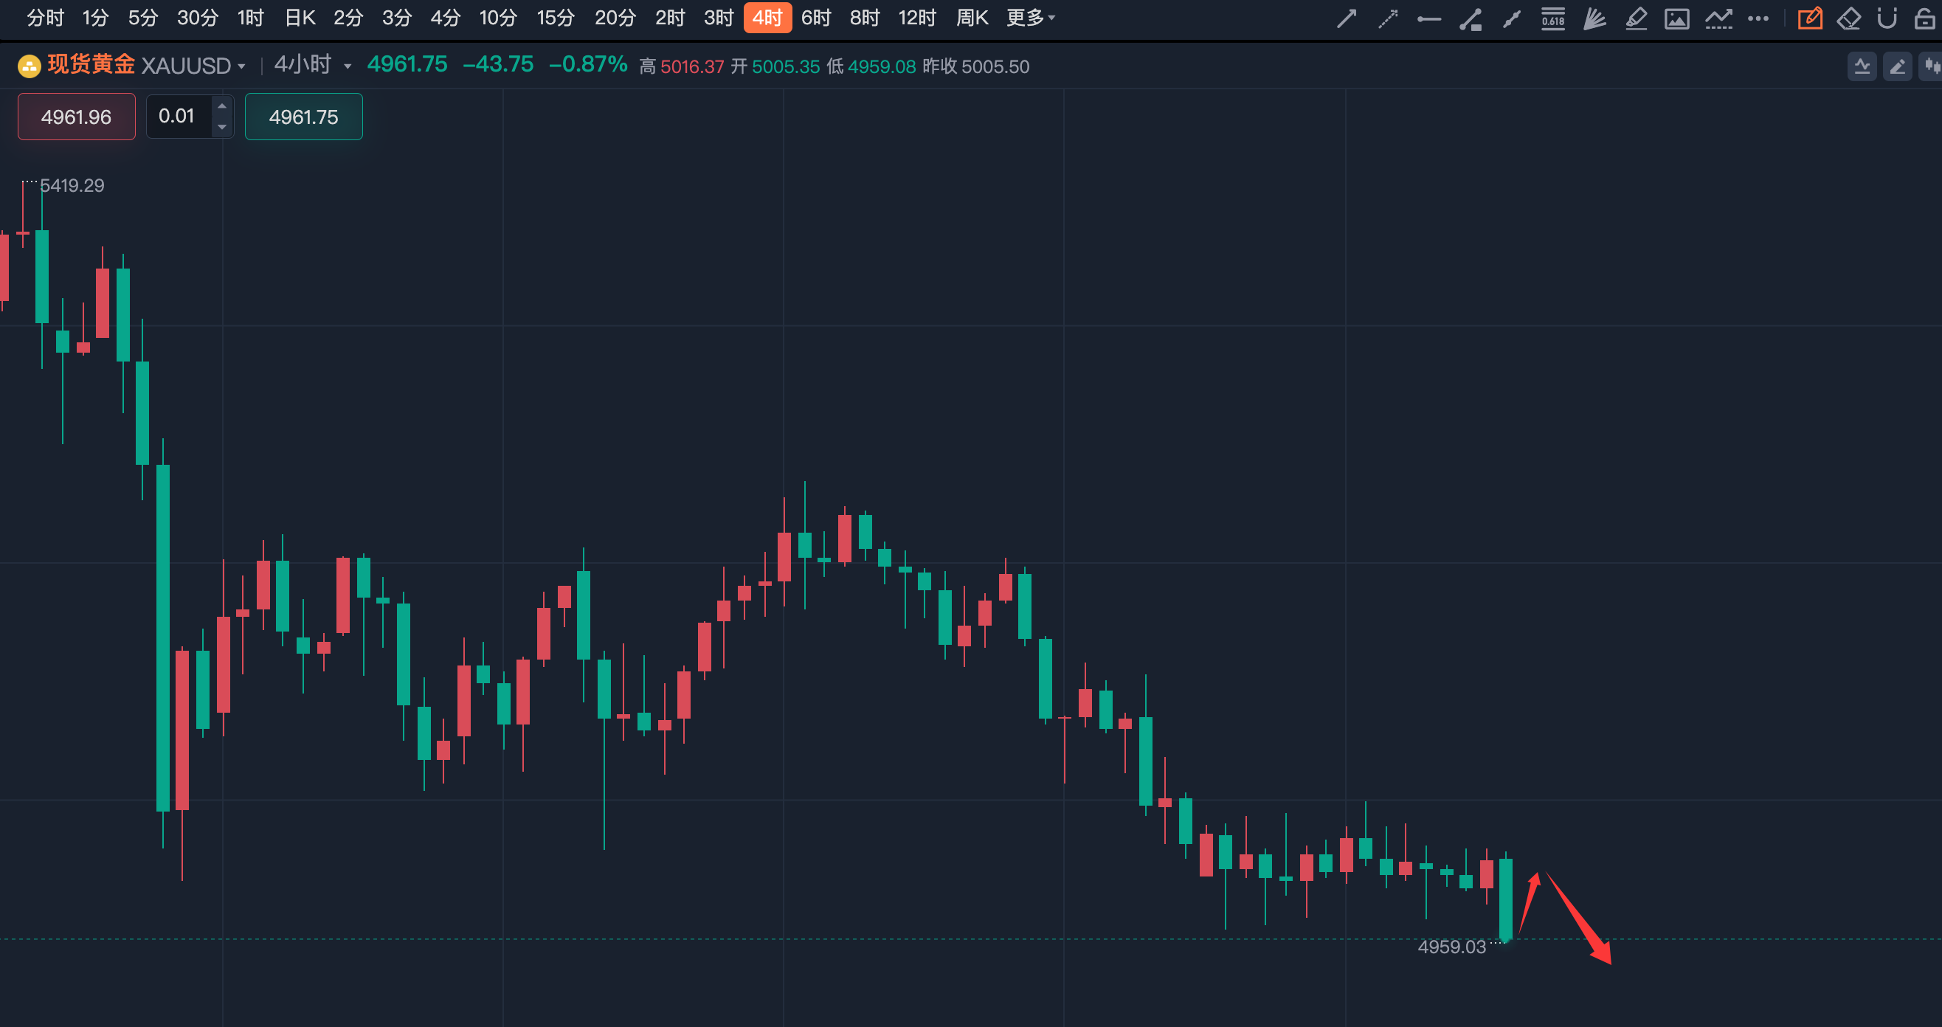Choose the highlighter marker tool
Viewport: 1942px width, 1027px height.
click(x=1635, y=18)
